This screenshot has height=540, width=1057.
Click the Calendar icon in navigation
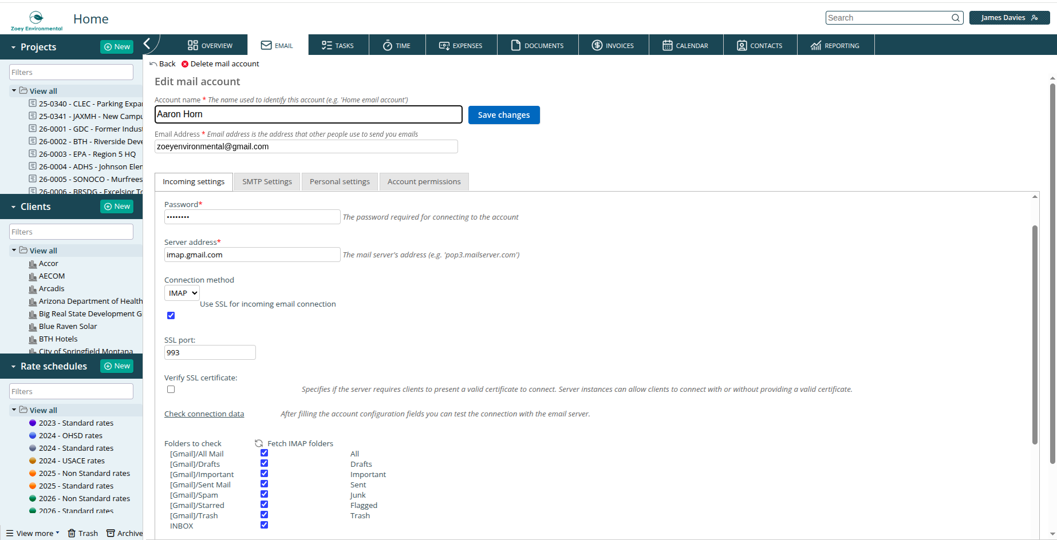coord(668,45)
